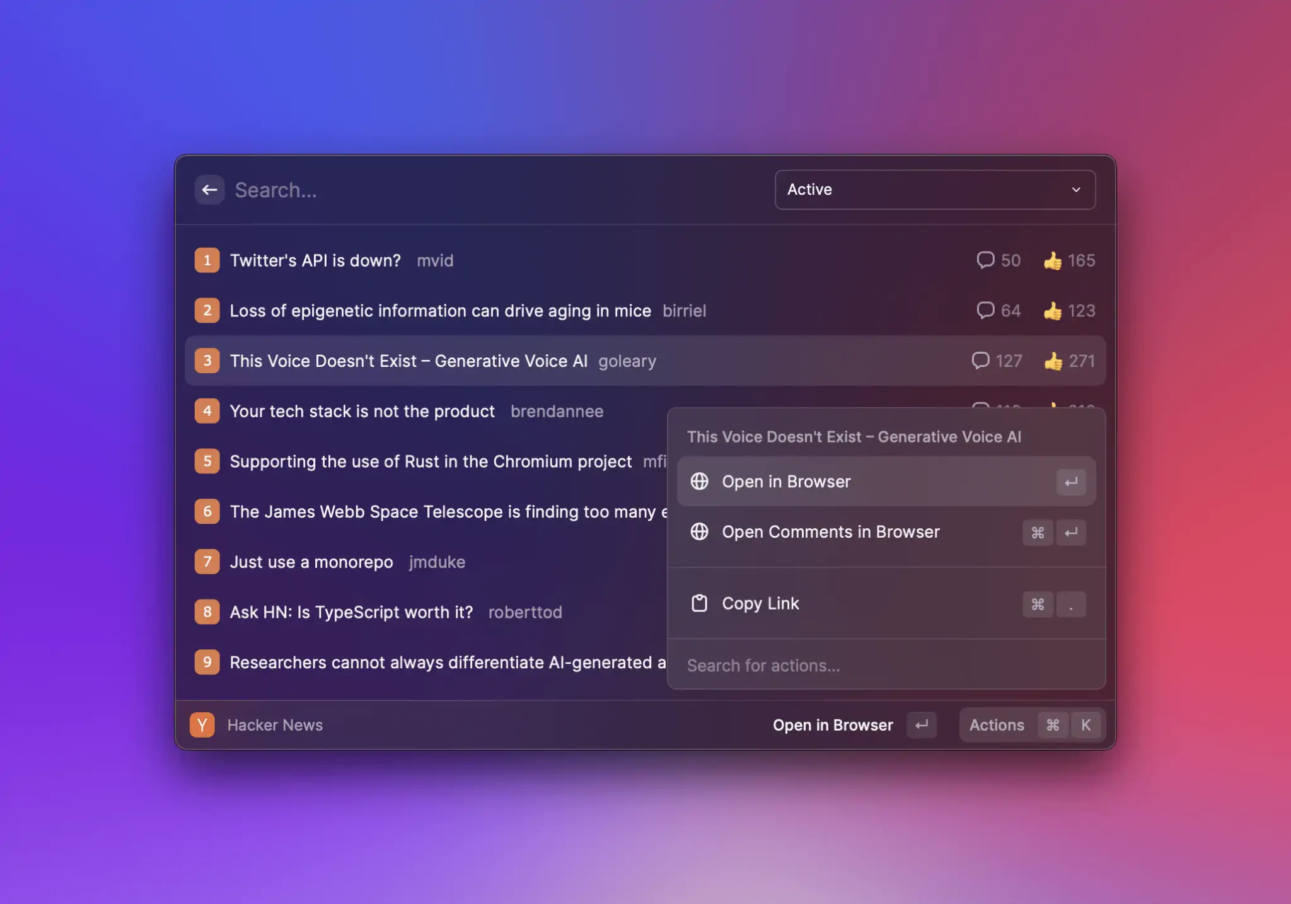This screenshot has height=904, width=1291.
Task: Click the comment icon showing 127 comments
Action: pos(981,361)
